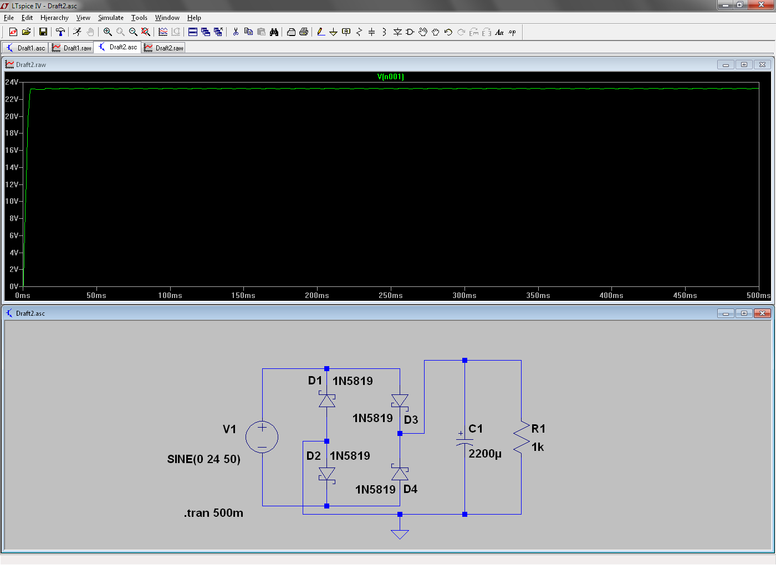Switch to the Draft1.raw tab
The image size is (776, 565).
[x=72, y=48]
